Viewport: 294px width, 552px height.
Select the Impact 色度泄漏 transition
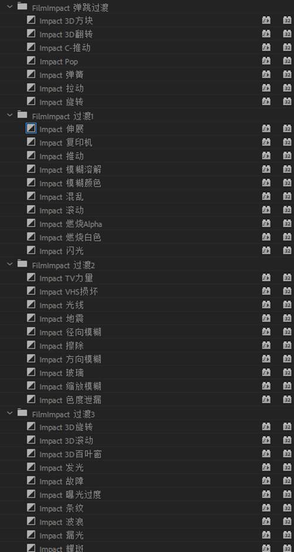(x=70, y=400)
